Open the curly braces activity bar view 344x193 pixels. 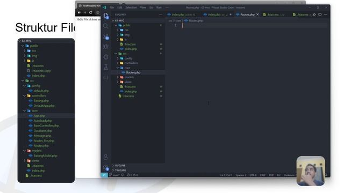click(106, 77)
